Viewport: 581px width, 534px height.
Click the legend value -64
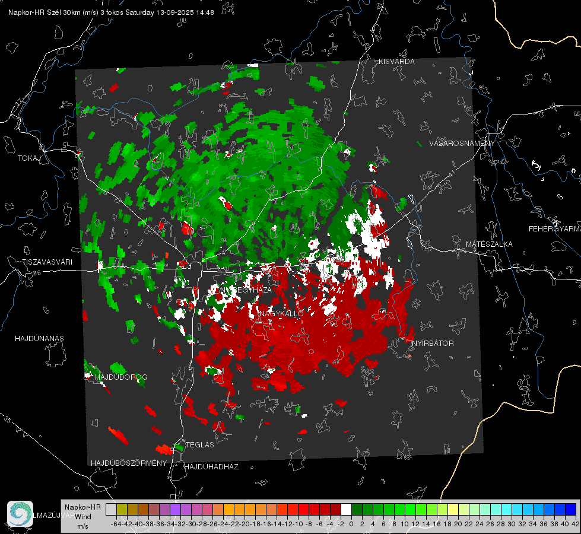tap(116, 524)
